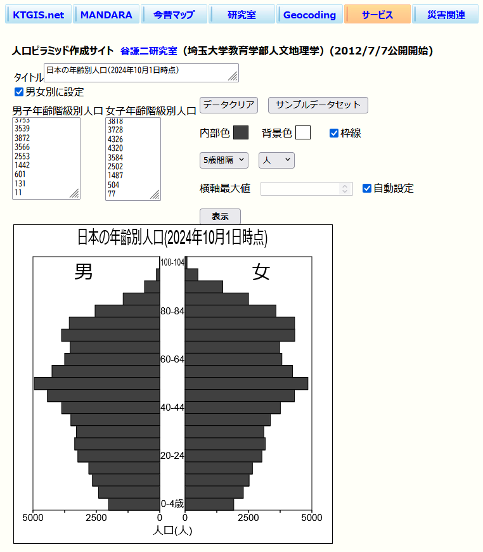Click the 女 label in the chart
Viewport: 483px width, 552px height.
[261, 272]
